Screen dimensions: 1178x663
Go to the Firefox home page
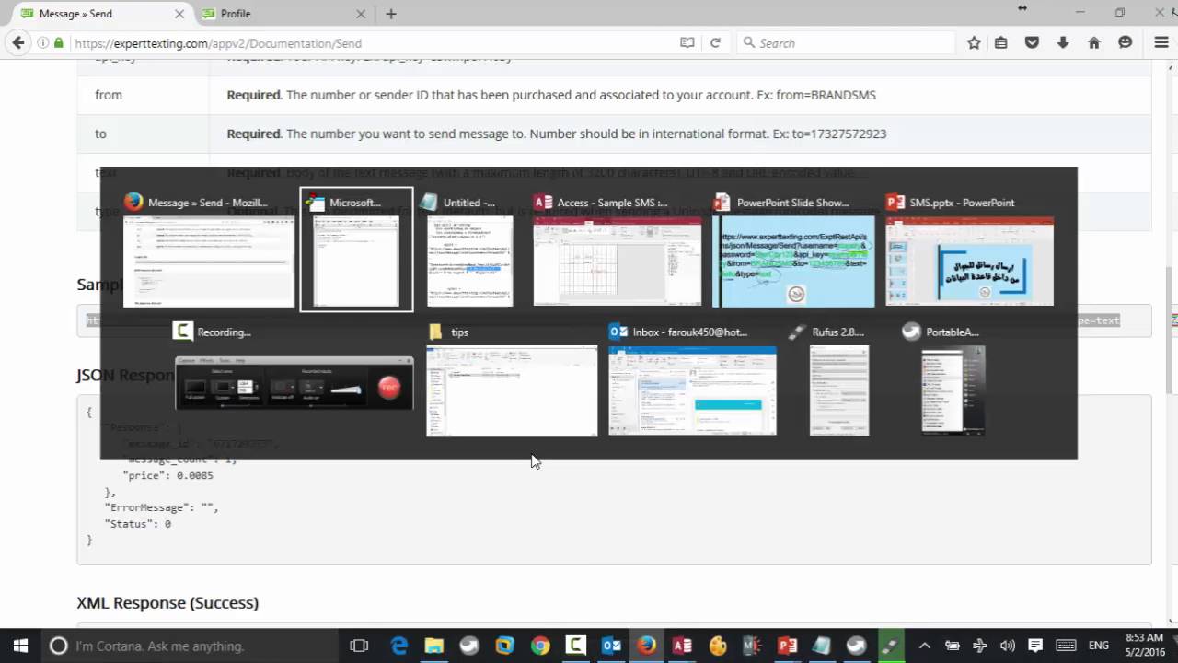point(1094,43)
